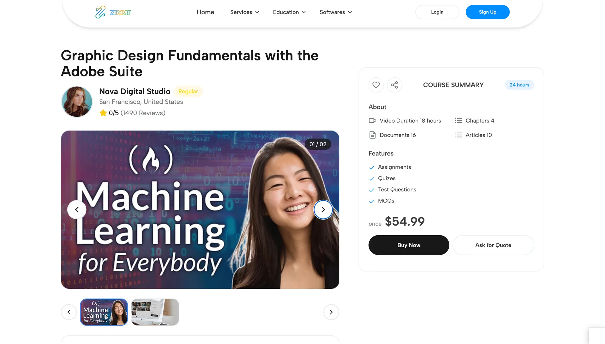The width and height of the screenshot is (605, 344).
Task: Go to the Home page
Action: click(x=205, y=12)
